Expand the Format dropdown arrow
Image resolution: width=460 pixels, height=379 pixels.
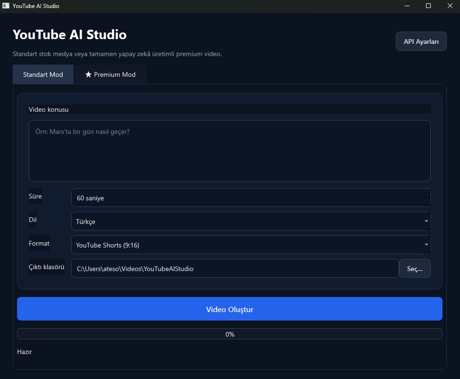(x=426, y=245)
